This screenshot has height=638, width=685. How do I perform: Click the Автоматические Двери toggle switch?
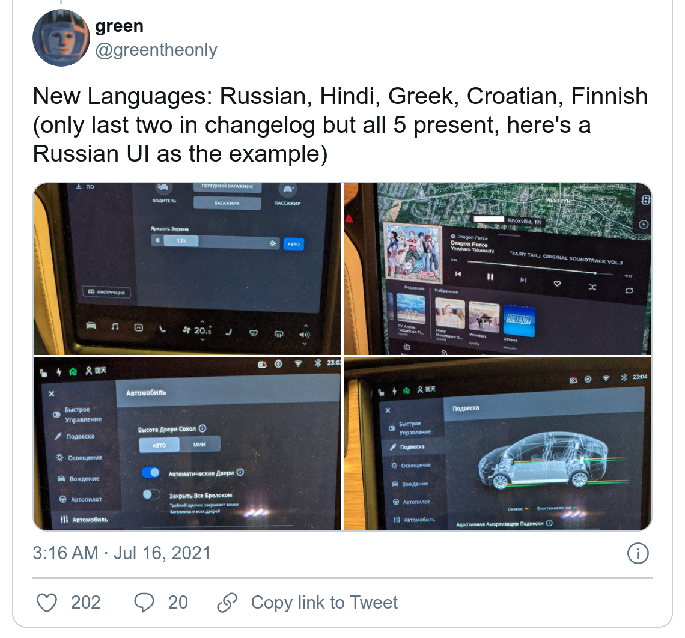[x=151, y=473]
